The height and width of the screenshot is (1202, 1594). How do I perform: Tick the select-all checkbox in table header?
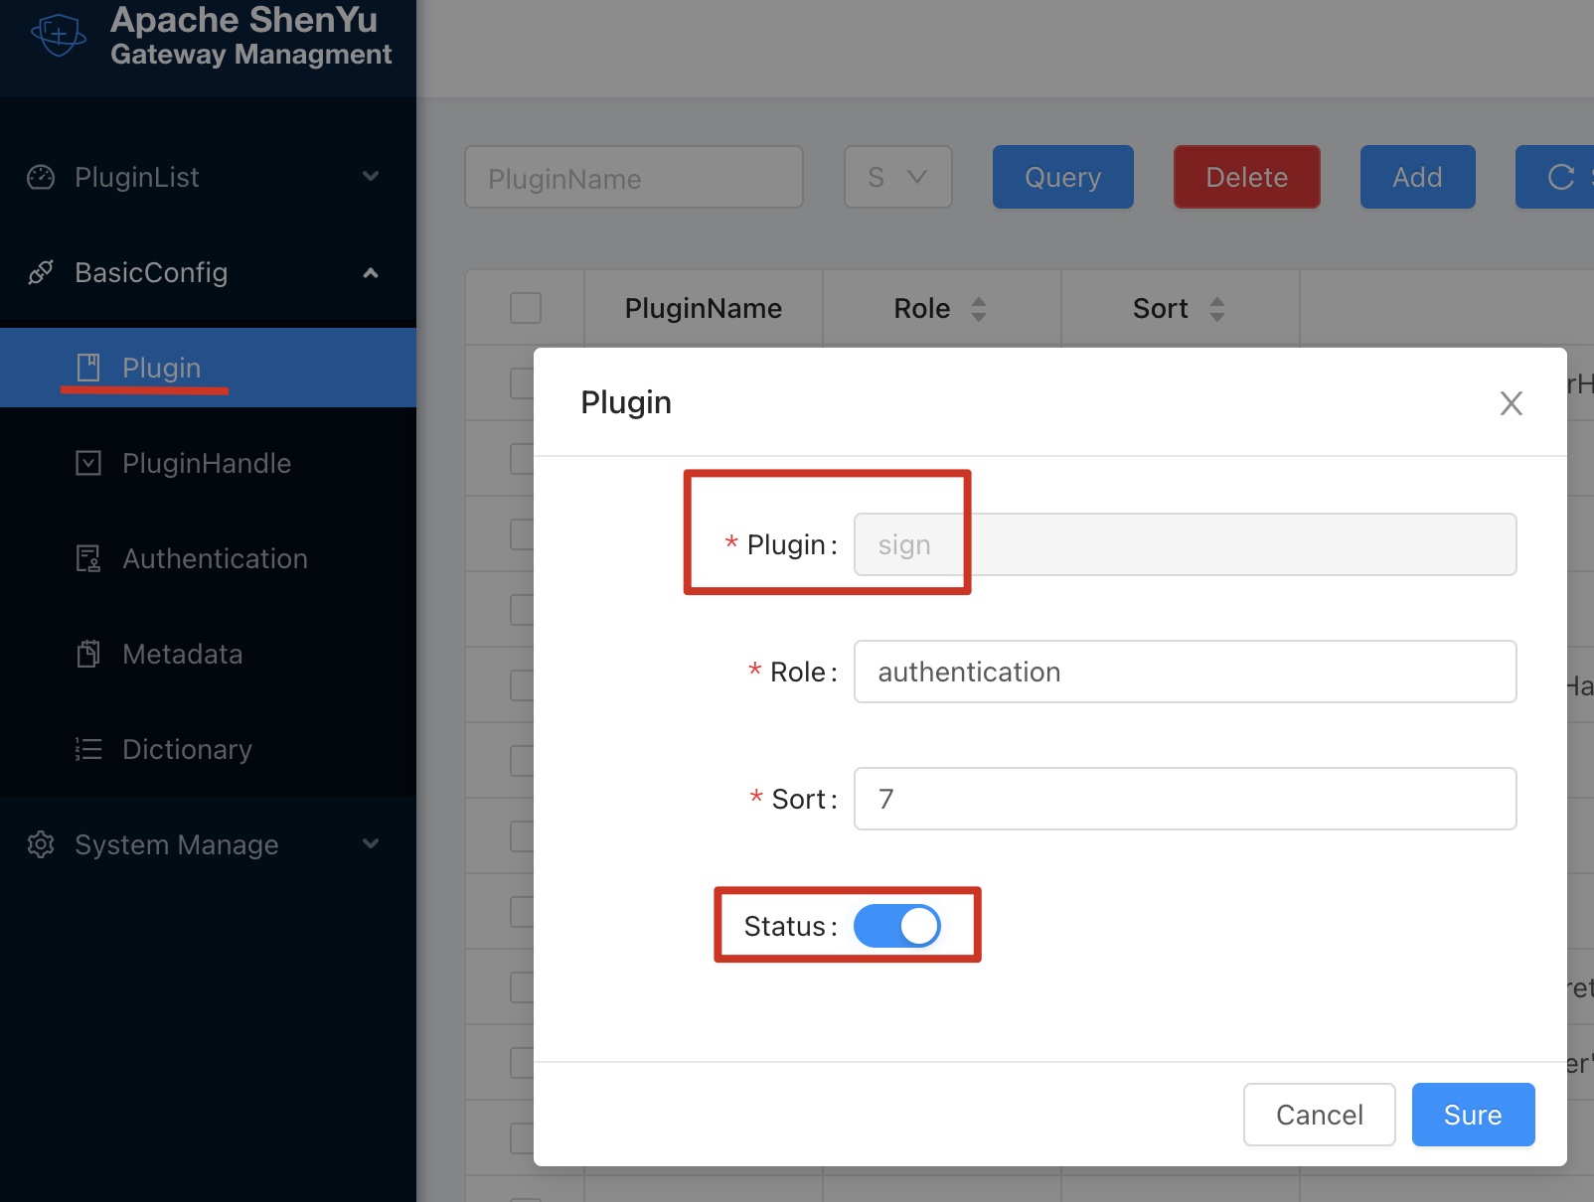tap(525, 308)
